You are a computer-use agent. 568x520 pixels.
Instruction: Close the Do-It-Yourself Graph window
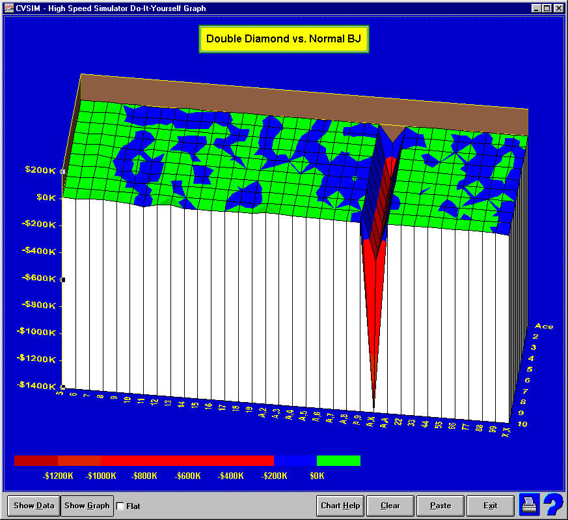pos(559,8)
